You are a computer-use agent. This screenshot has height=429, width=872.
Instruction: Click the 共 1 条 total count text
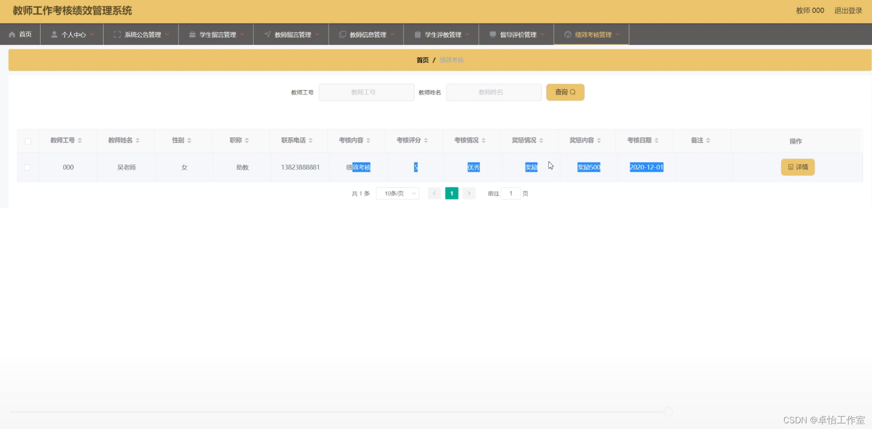tap(361, 194)
